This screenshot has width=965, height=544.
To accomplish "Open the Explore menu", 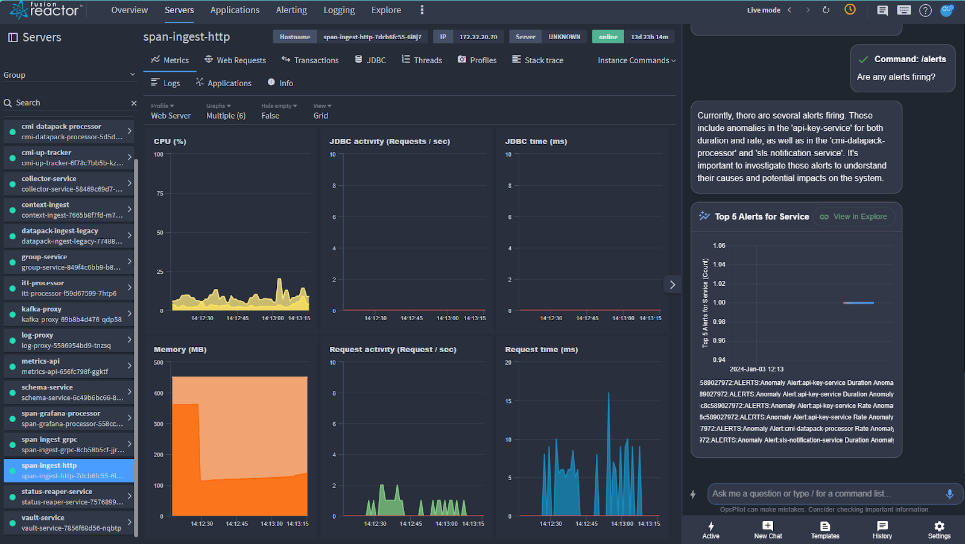I will pyautogui.click(x=386, y=10).
